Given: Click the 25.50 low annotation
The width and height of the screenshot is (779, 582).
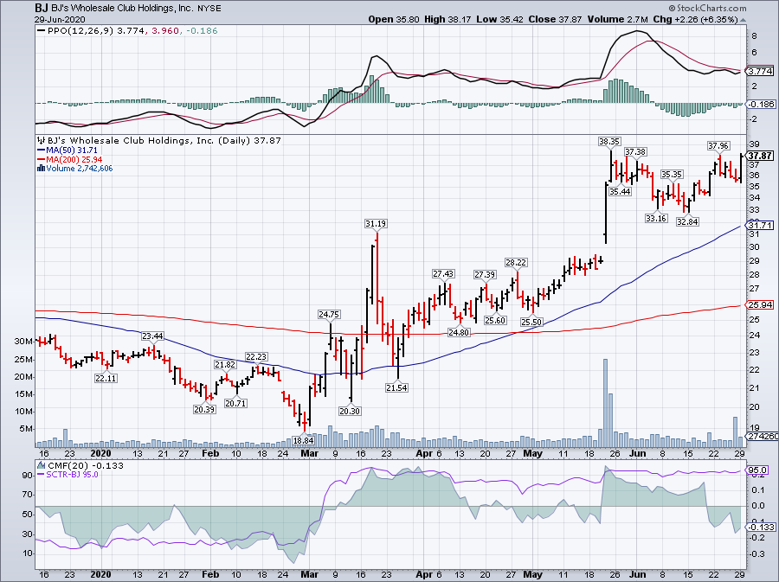Looking at the screenshot, I should 531,323.
